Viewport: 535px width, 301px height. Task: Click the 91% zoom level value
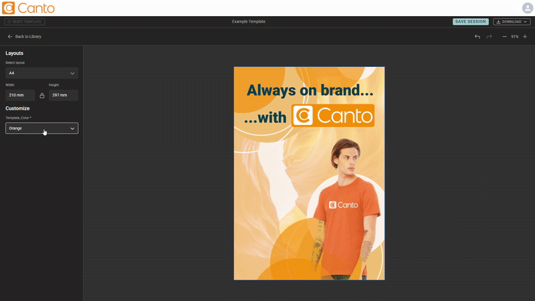tap(514, 37)
